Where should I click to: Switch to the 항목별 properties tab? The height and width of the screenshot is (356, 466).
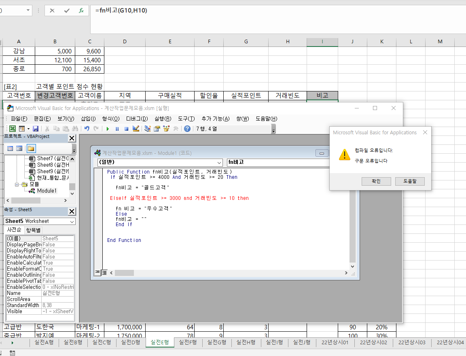tap(33, 230)
